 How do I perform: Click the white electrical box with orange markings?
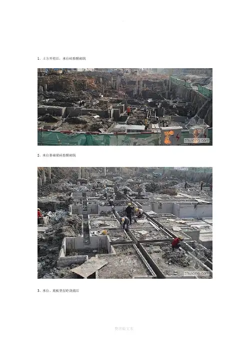[171, 136]
